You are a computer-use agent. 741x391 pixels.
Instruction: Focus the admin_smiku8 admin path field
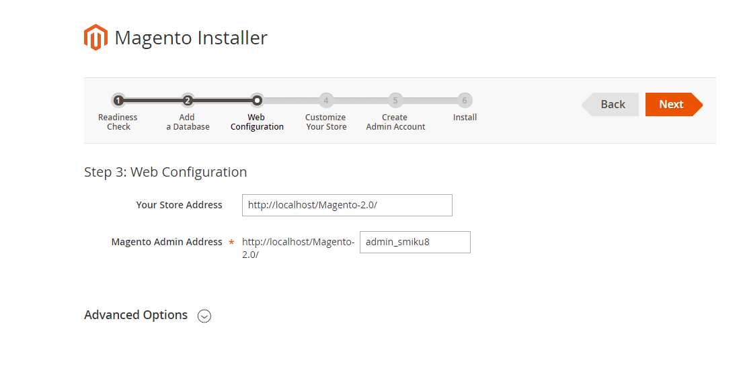(415, 242)
